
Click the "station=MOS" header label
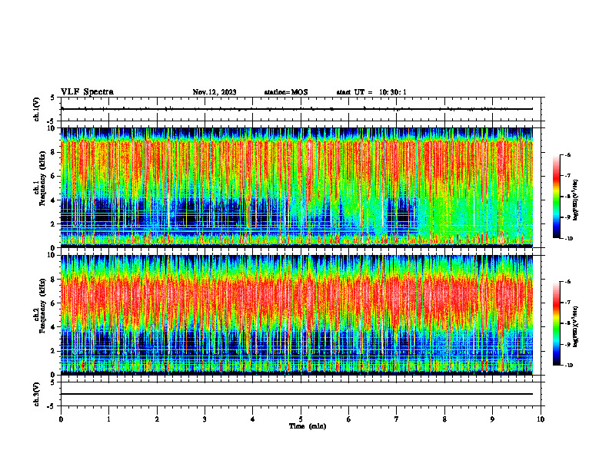pyautogui.click(x=286, y=92)
